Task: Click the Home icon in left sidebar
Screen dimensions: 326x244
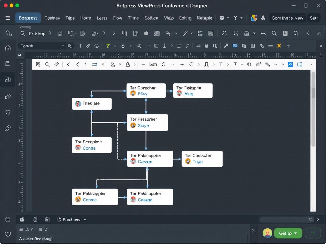Action: point(8,48)
